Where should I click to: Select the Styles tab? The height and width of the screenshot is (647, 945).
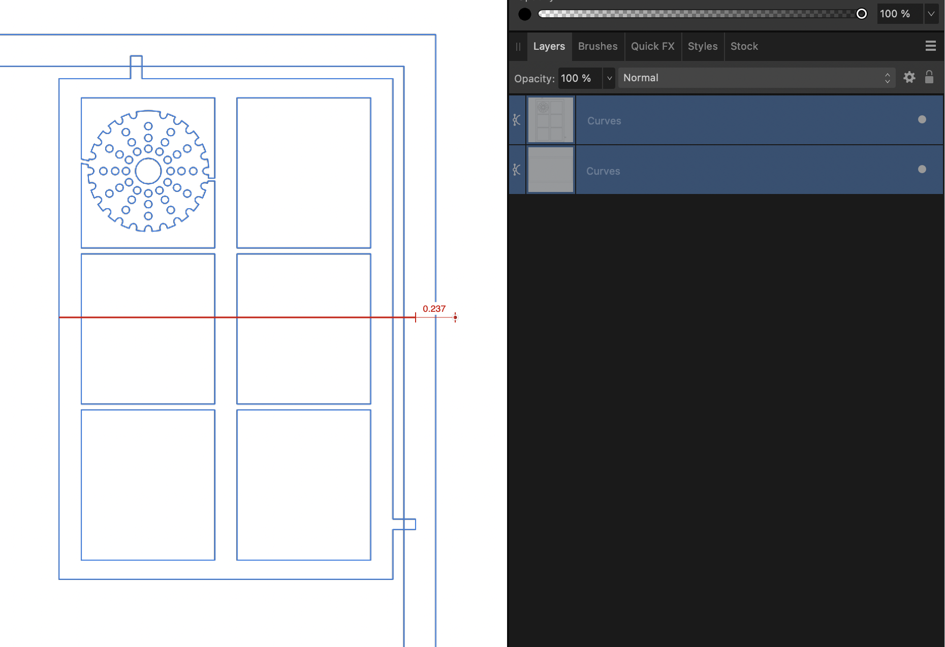pyautogui.click(x=703, y=46)
